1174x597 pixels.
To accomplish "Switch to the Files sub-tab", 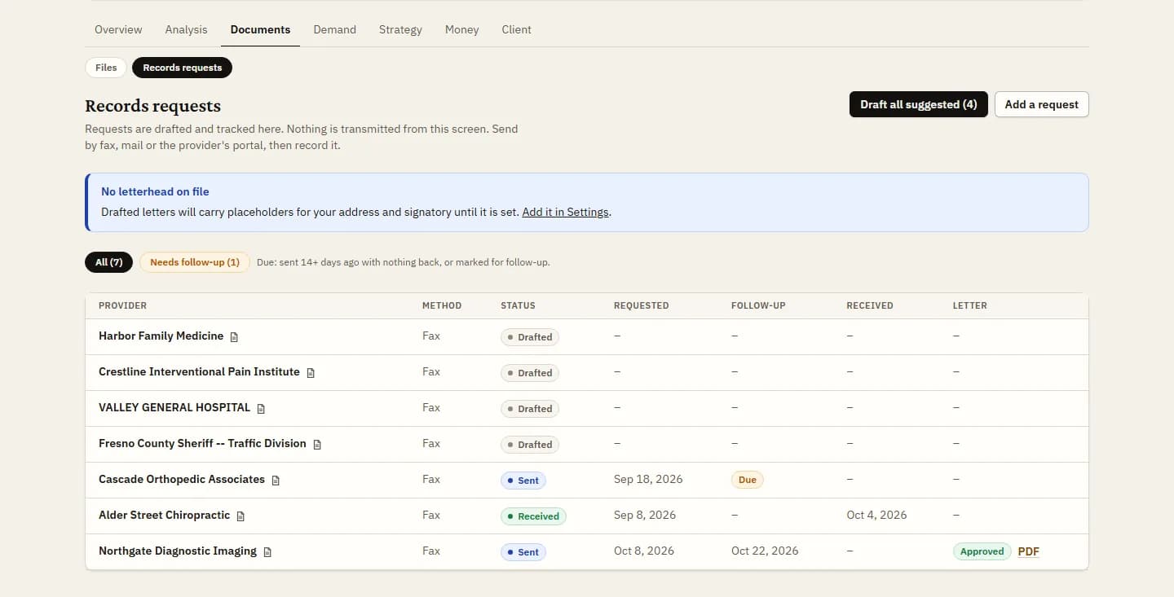I will [106, 68].
